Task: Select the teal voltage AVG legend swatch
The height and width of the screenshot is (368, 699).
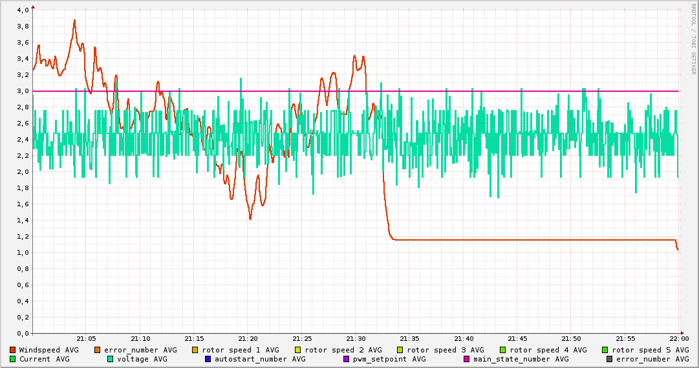Action: click(x=111, y=359)
